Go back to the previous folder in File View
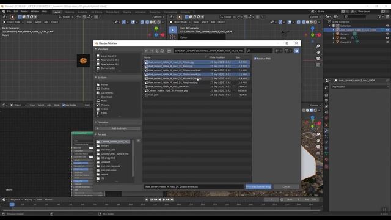391x220 pixels. point(147,51)
